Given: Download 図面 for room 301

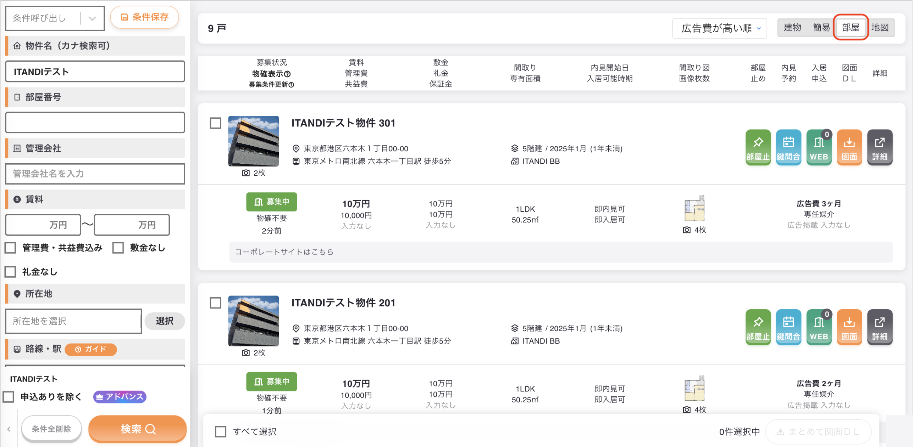Looking at the screenshot, I should 849,147.
